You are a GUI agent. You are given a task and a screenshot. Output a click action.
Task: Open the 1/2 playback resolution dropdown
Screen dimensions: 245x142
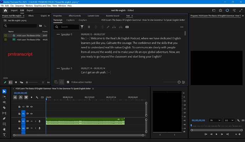(229, 120)
